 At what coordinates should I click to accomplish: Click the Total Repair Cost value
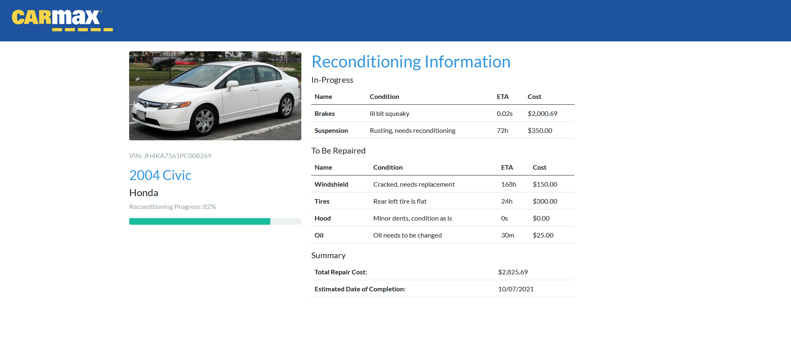pos(513,272)
